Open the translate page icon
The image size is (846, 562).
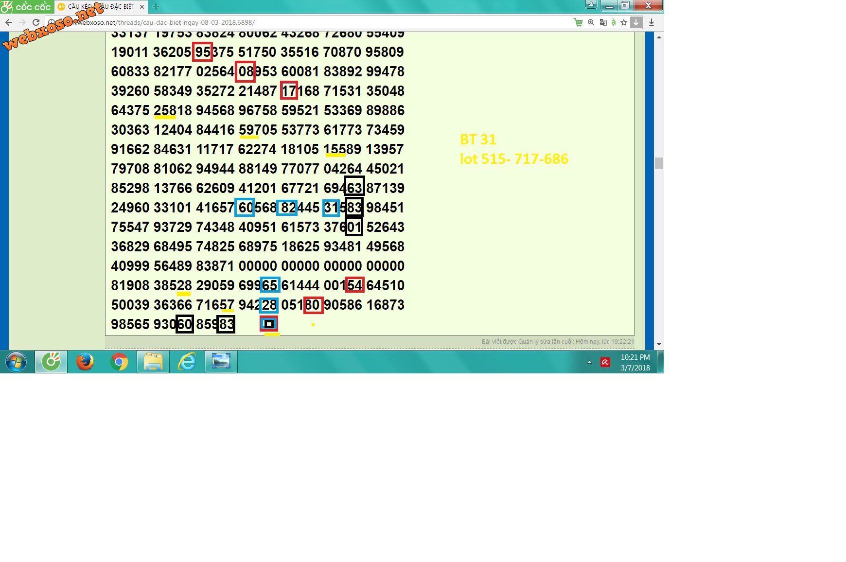click(x=603, y=22)
